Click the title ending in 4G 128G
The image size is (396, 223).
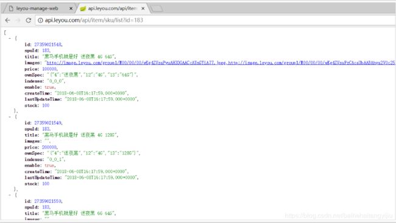point(80,135)
